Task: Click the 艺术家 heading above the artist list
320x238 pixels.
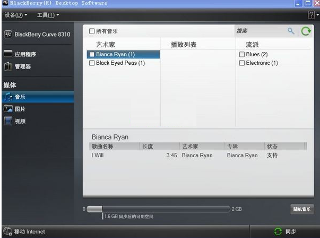Action: (x=106, y=45)
